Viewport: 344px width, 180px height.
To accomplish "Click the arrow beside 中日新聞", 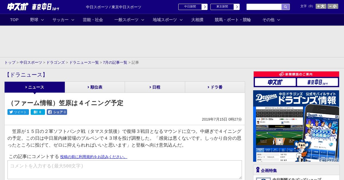I will click(x=205, y=7).
